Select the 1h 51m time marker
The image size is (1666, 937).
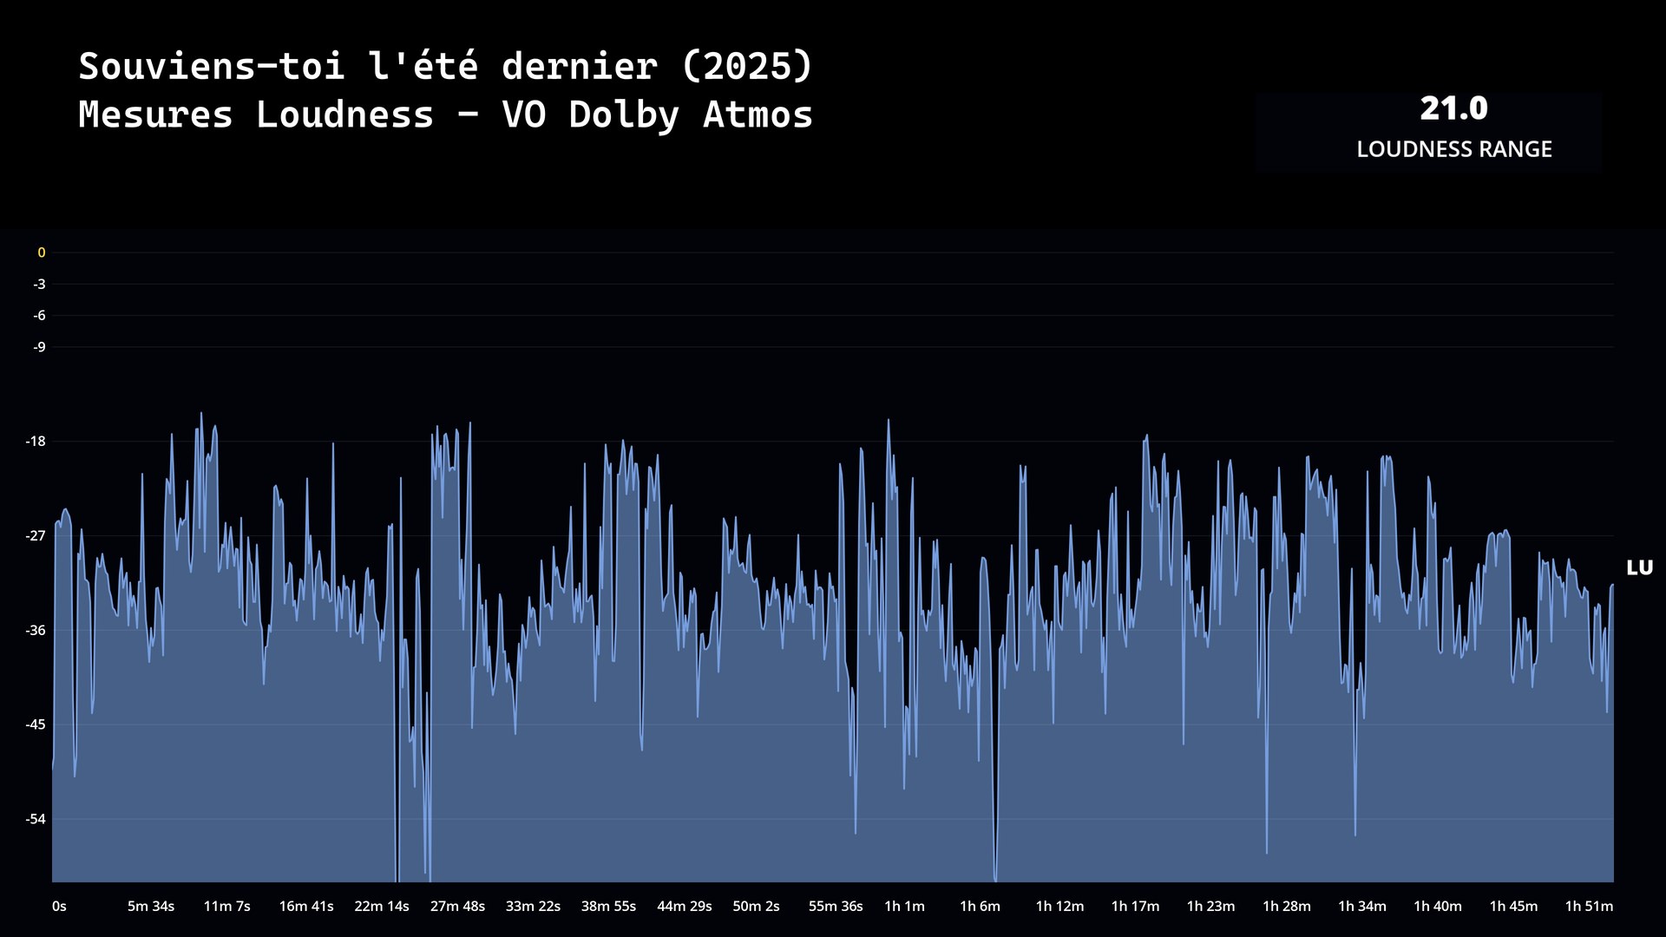[x=1589, y=906]
